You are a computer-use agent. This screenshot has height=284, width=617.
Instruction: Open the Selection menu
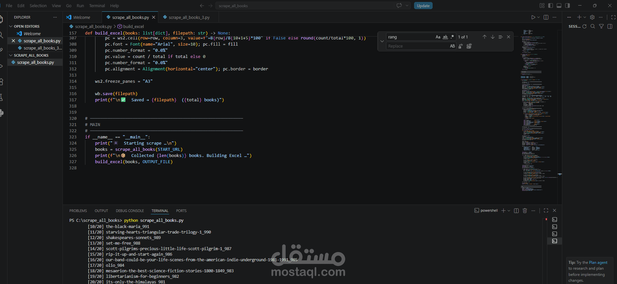(x=38, y=6)
